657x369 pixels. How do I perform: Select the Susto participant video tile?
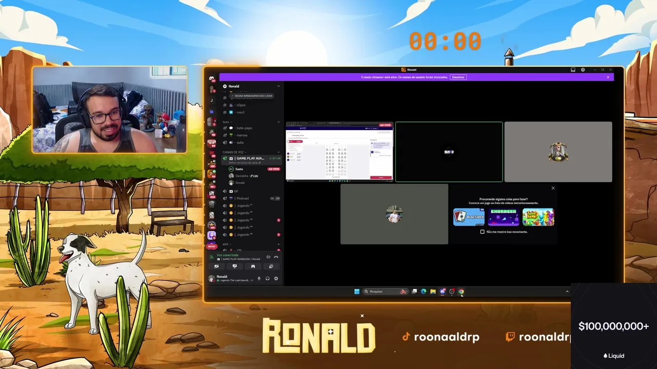point(449,152)
